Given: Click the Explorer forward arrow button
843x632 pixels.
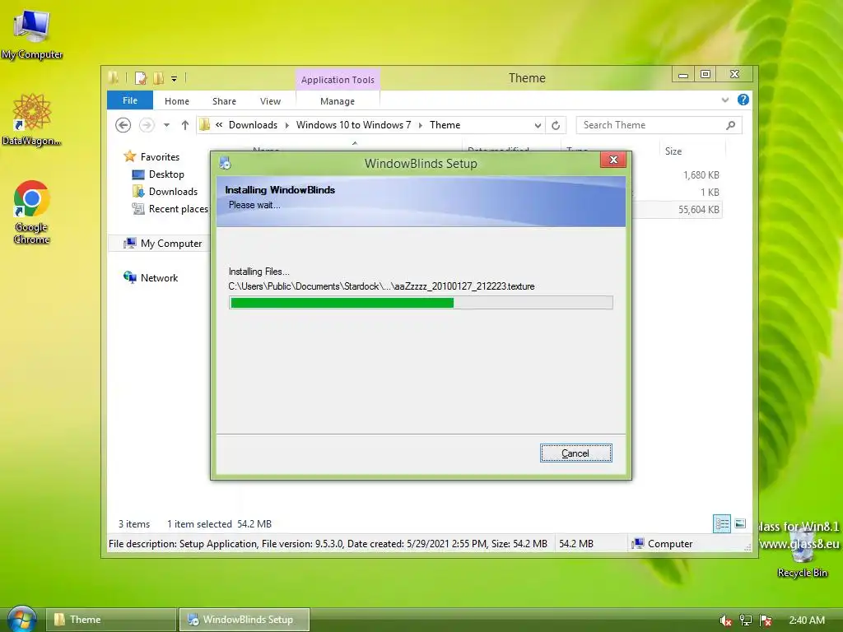Looking at the screenshot, I should point(147,125).
